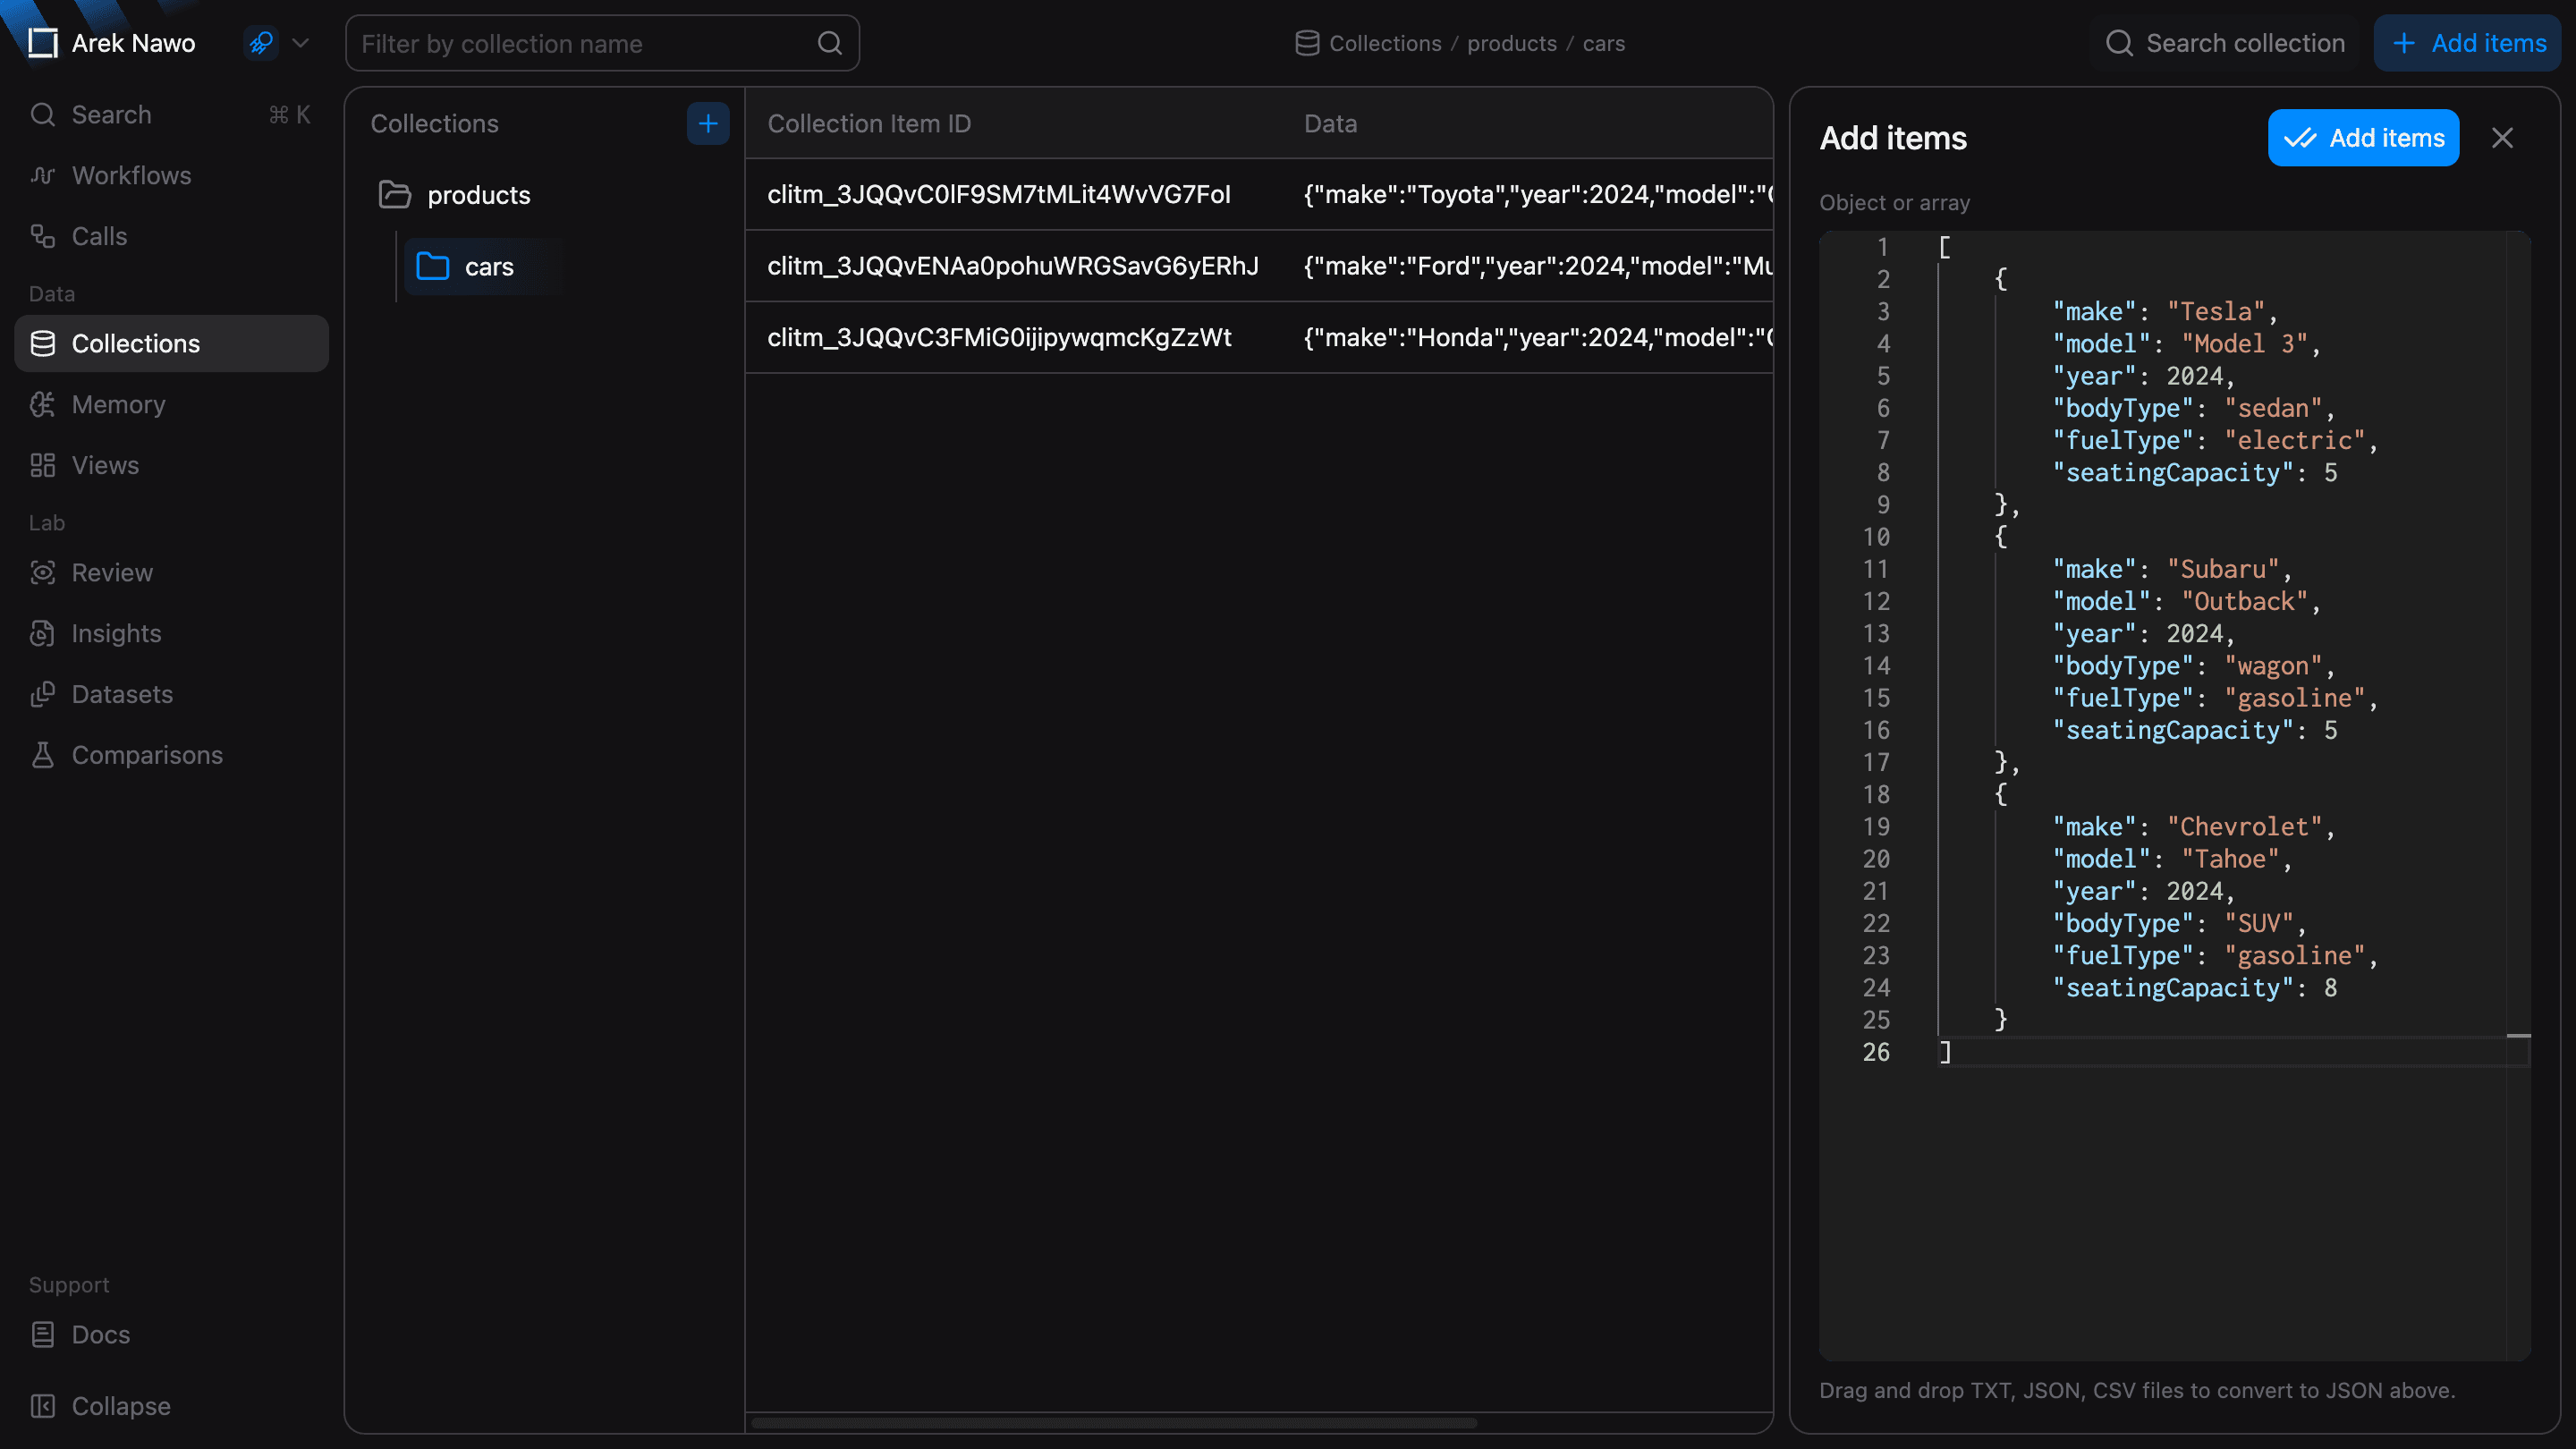Viewport: 2576px width, 1449px height.
Task: Go to Workflows in the sidebar
Action: [171, 176]
